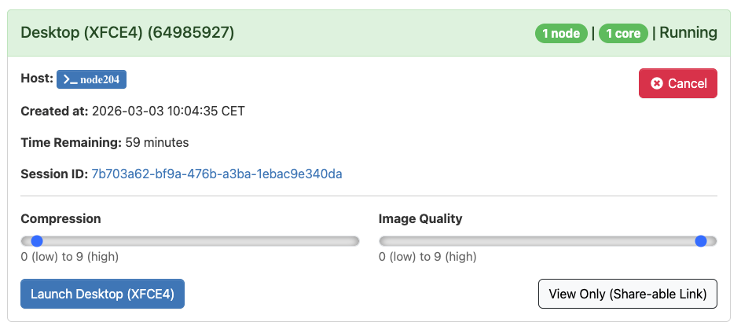
Task: Click the terminal icon on the node204 host button
Action: (70, 79)
